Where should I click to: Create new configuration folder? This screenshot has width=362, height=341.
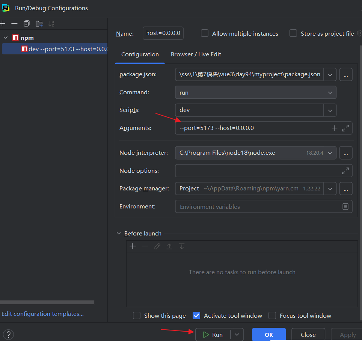click(x=39, y=24)
